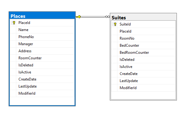Image resolution: width=187 pixels, height=114 pixels.
Task: Select the Address column row
Action: 42,51
